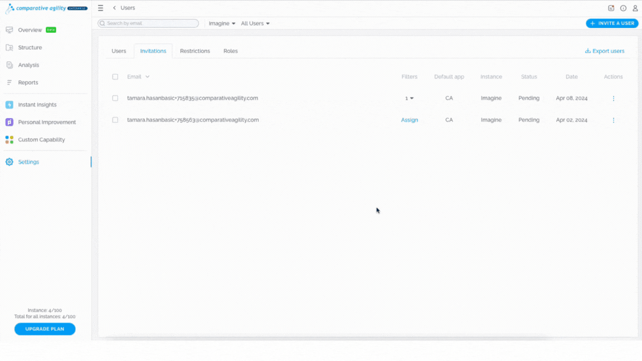The image size is (642, 361).
Task: Click the Structure sidebar icon
Action: pos(9,47)
